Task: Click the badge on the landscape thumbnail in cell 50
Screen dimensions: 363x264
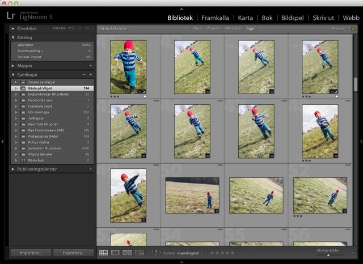Action: [217, 211]
